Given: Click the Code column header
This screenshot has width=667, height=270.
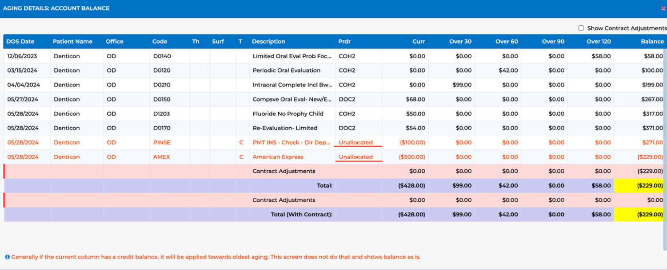Looking at the screenshot, I should coord(160,41).
